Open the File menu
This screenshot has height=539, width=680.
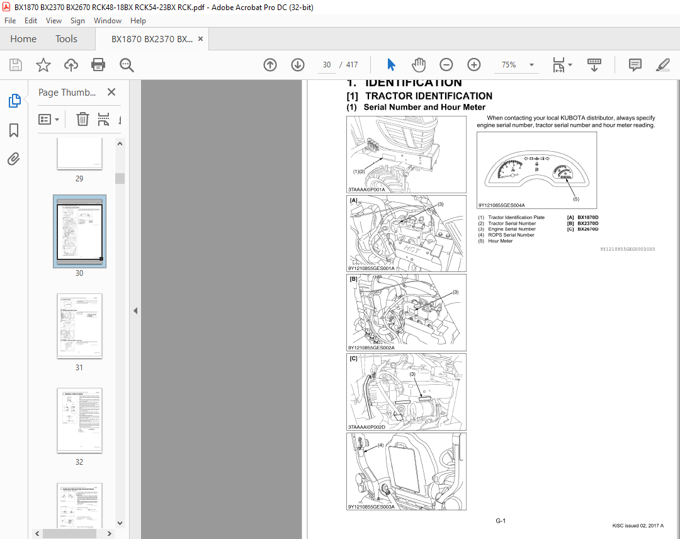10,21
